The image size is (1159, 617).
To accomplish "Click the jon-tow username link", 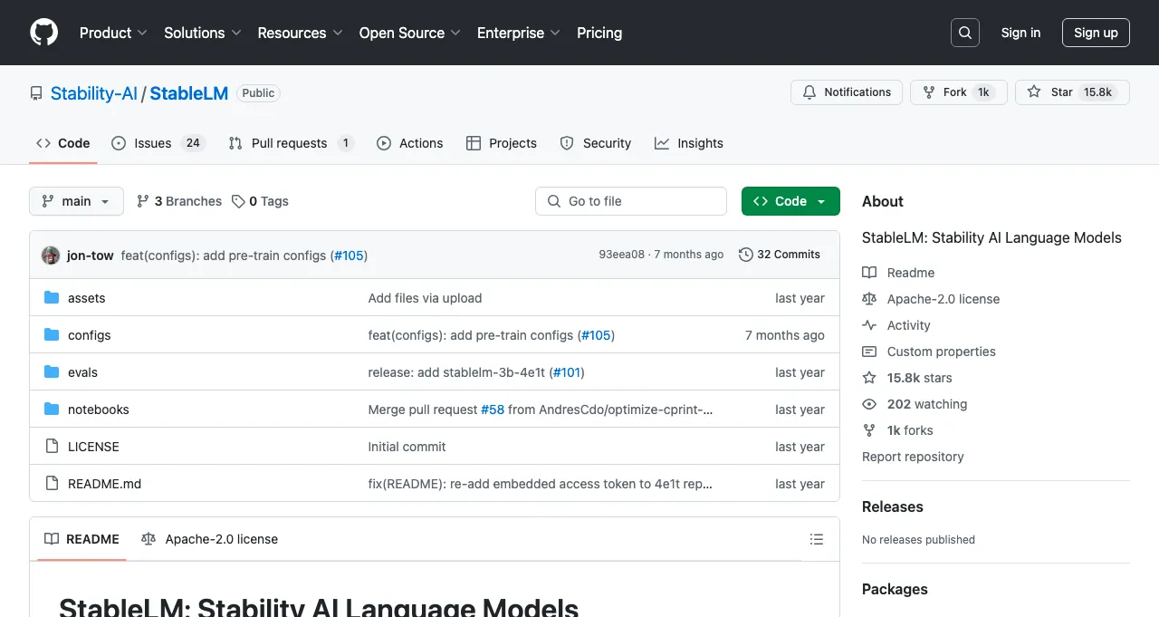I will 91,255.
